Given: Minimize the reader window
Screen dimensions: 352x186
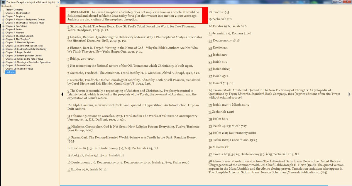Looking at the screenshot, I should point(336,1).
